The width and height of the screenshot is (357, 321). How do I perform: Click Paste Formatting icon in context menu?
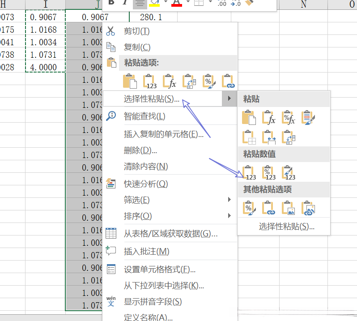tap(209, 81)
